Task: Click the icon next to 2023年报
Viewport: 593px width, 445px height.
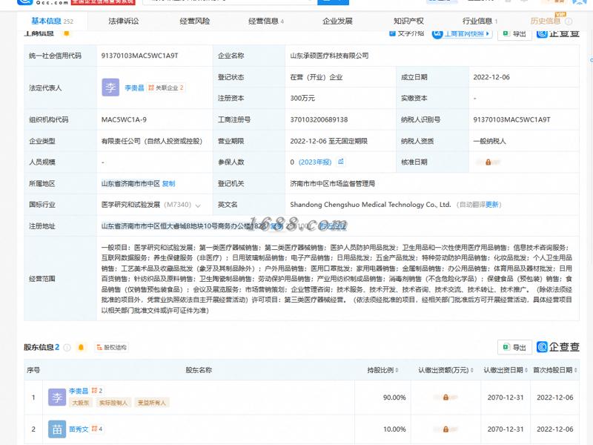Action: click(341, 162)
